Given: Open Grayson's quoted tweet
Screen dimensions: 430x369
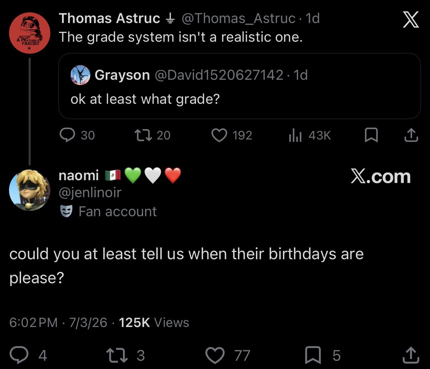Looking at the screenshot, I should (x=239, y=86).
